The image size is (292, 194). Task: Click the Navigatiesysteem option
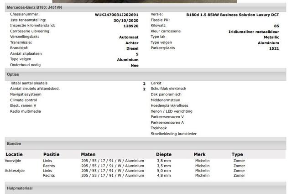tap(26, 94)
